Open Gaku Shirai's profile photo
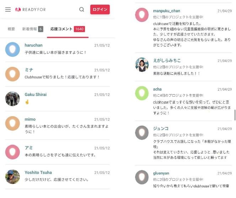The height and width of the screenshot is (198, 236). pyautogui.click(x=12, y=98)
